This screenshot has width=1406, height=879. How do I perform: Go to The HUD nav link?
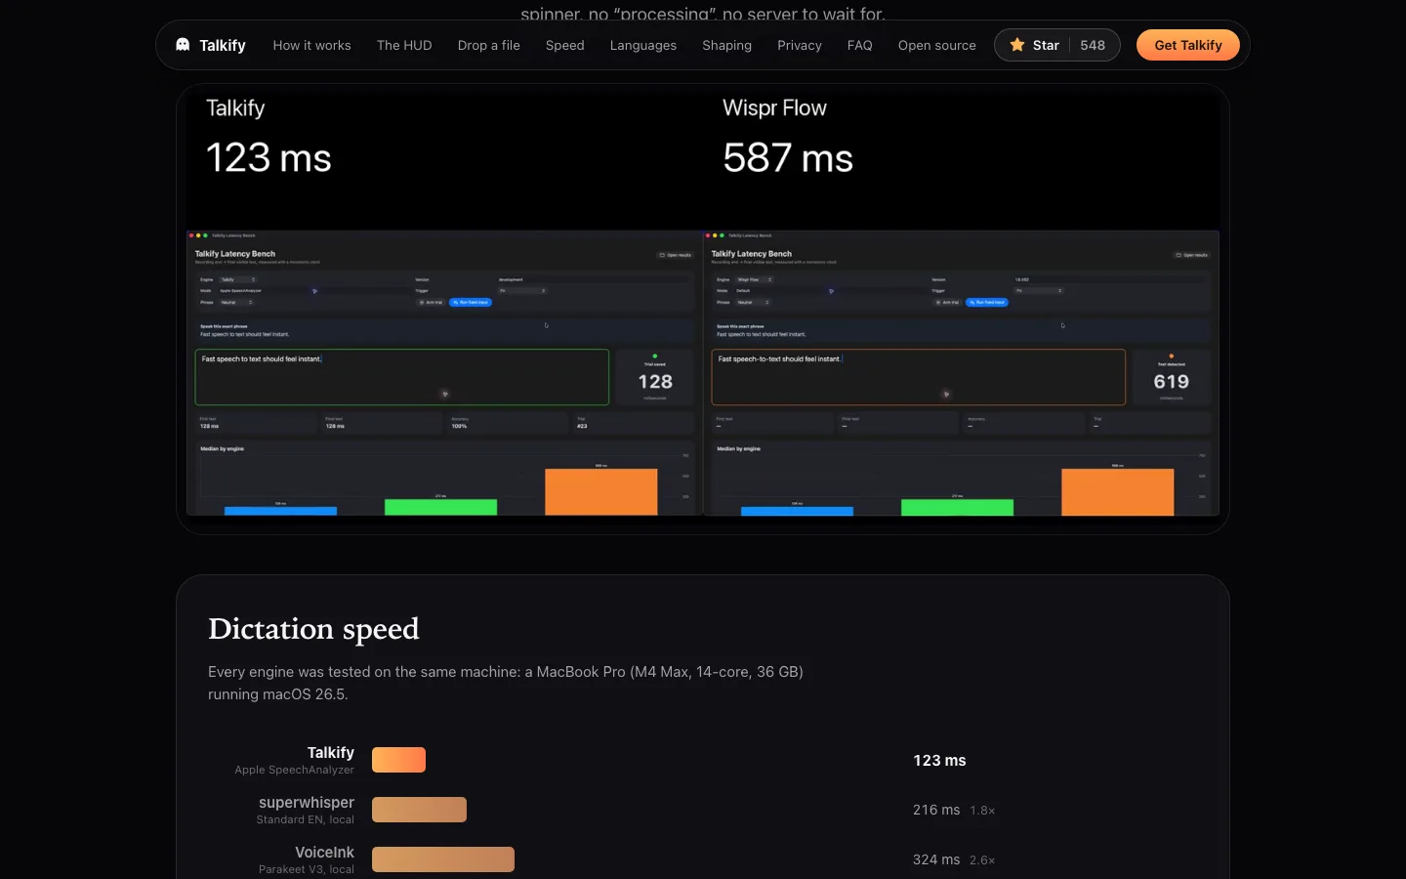(404, 45)
